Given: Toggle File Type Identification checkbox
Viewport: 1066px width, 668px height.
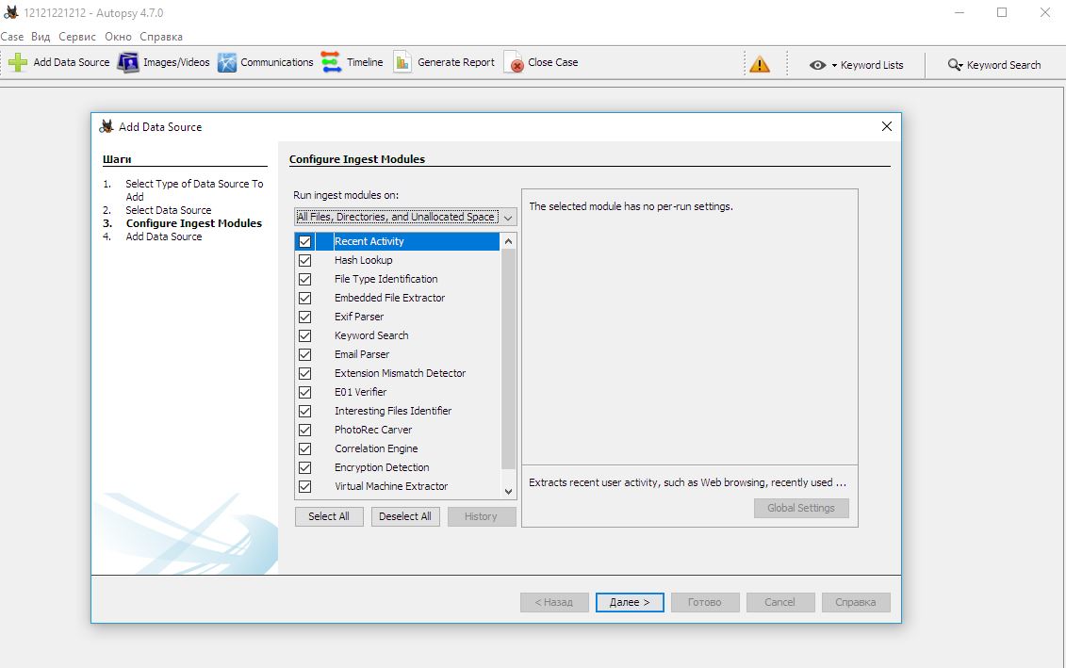Looking at the screenshot, I should (x=304, y=279).
